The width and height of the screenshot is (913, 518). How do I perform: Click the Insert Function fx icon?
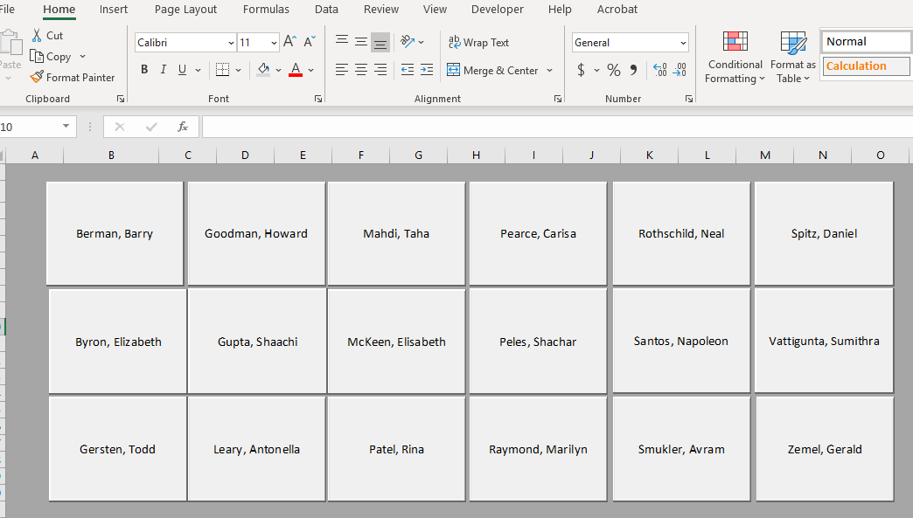(183, 127)
